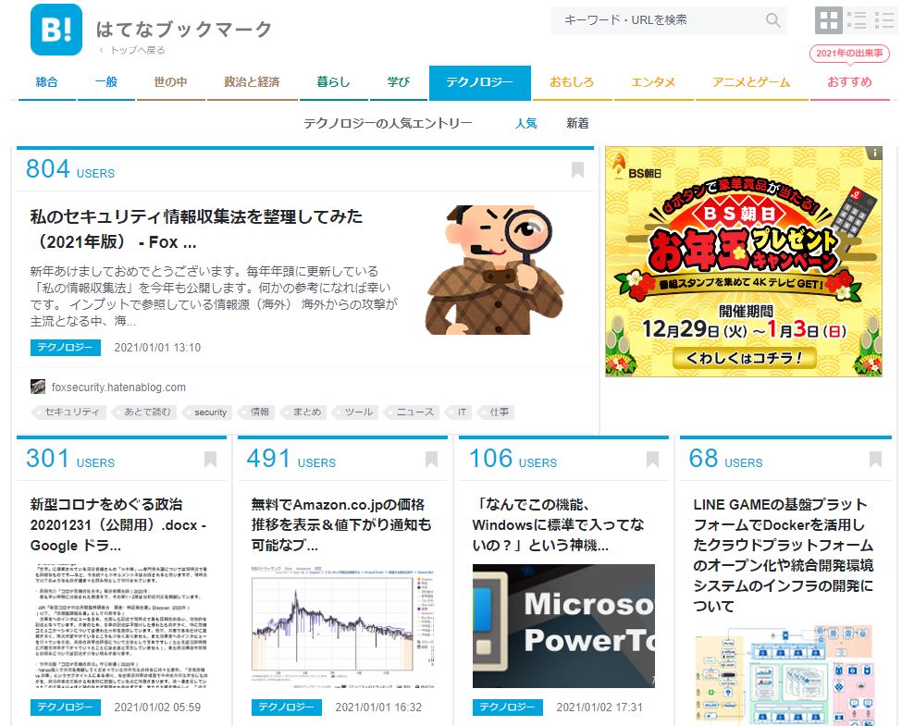Open the 世の中 category tab
The image size is (902, 726).
(x=171, y=82)
